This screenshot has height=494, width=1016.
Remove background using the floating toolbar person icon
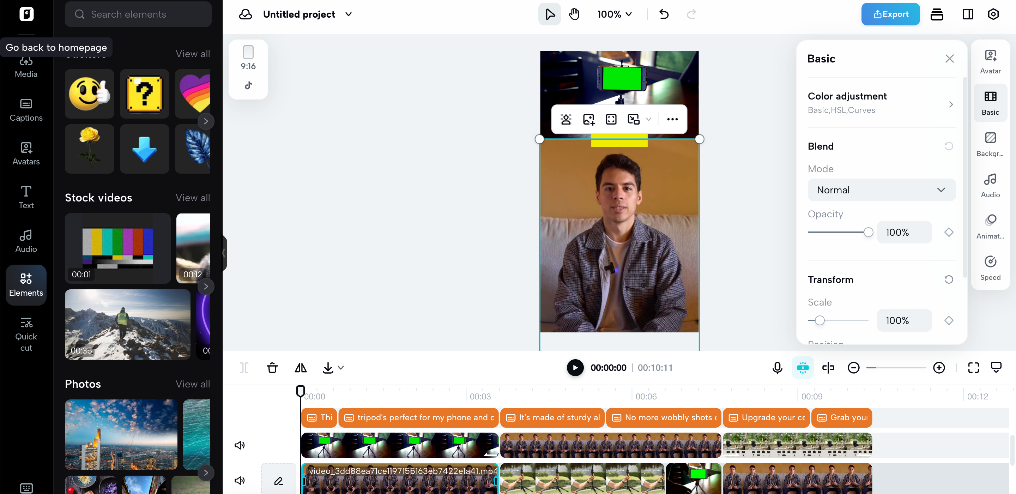(x=566, y=119)
